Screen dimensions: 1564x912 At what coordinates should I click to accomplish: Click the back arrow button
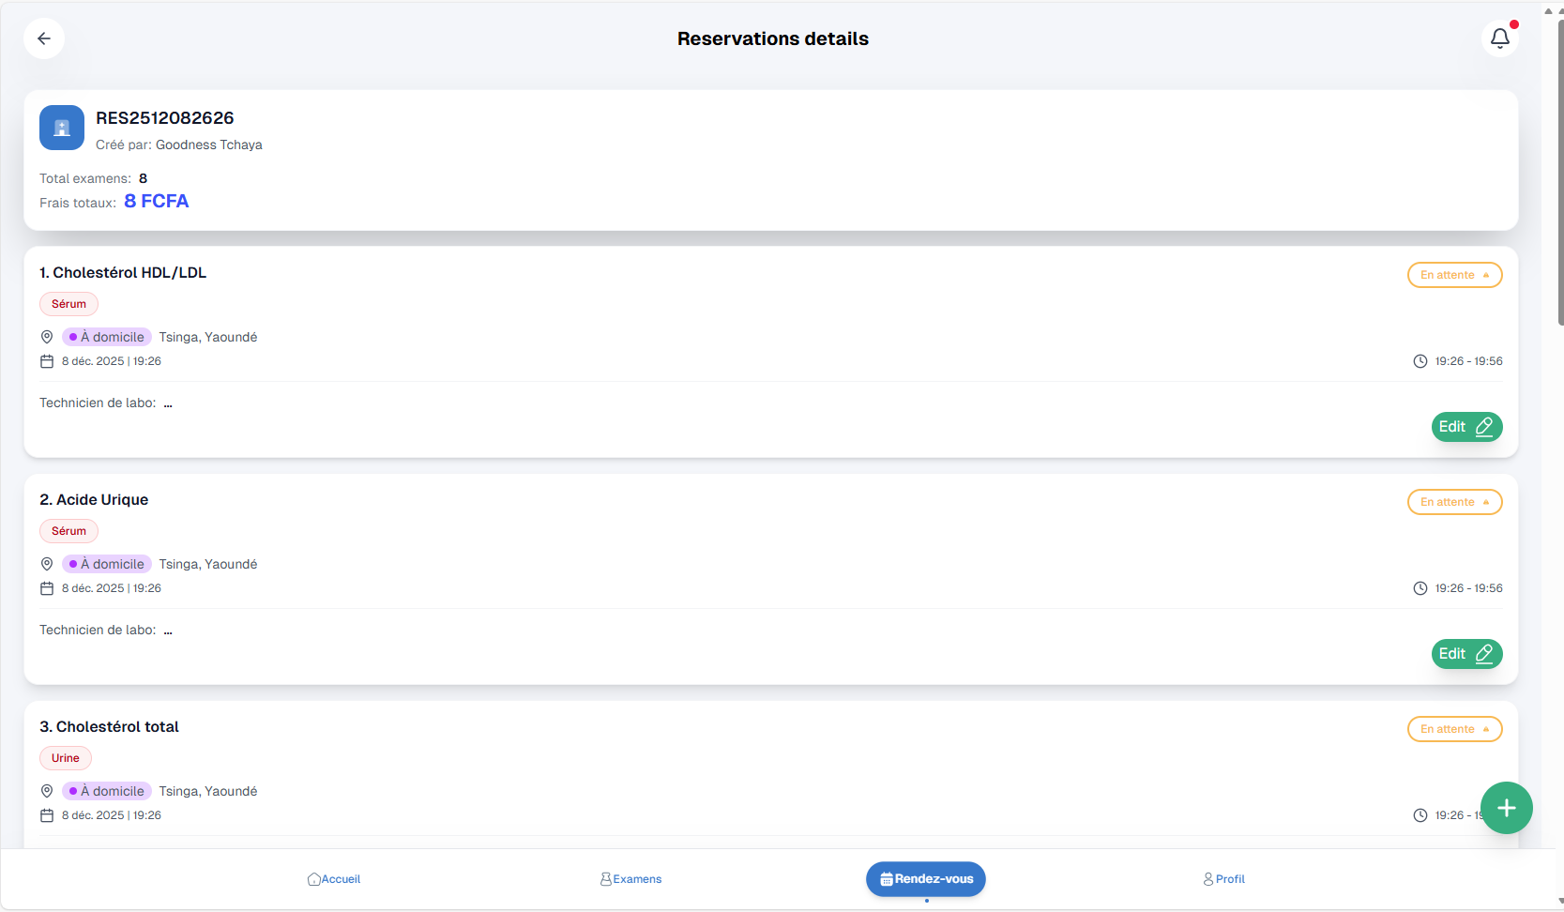[44, 38]
